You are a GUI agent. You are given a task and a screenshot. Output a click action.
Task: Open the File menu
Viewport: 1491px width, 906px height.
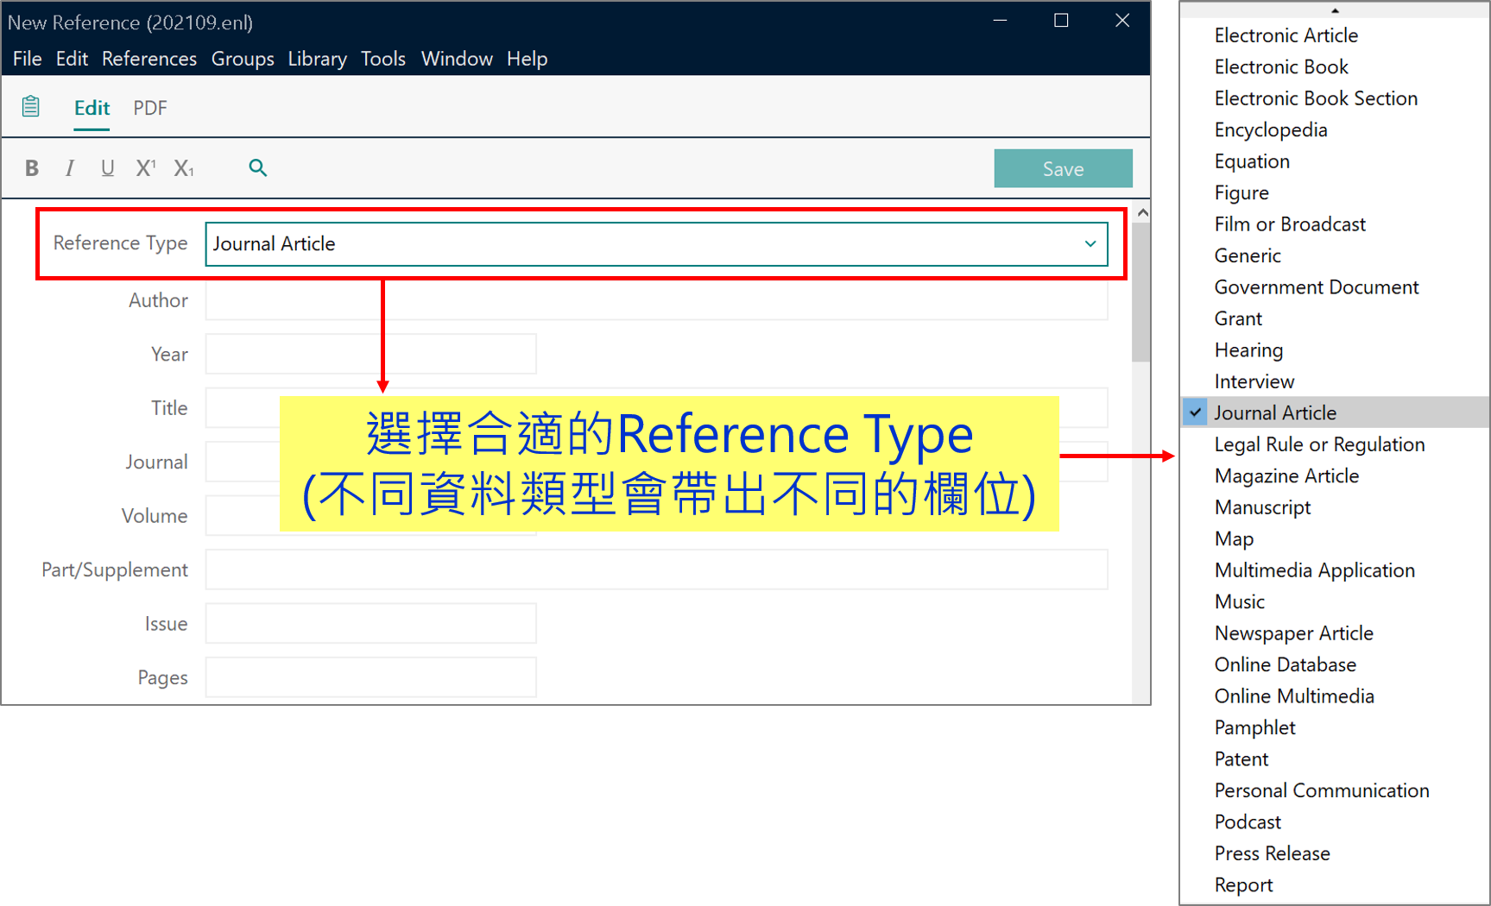click(27, 59)
